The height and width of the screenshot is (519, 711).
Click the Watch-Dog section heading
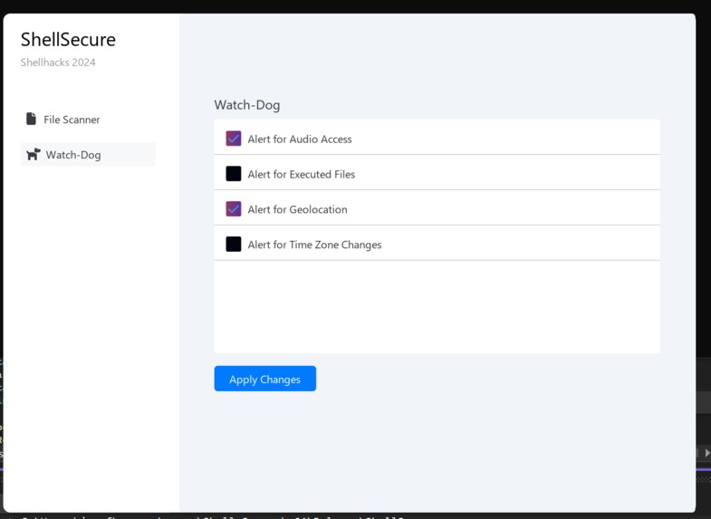(247, 105)
